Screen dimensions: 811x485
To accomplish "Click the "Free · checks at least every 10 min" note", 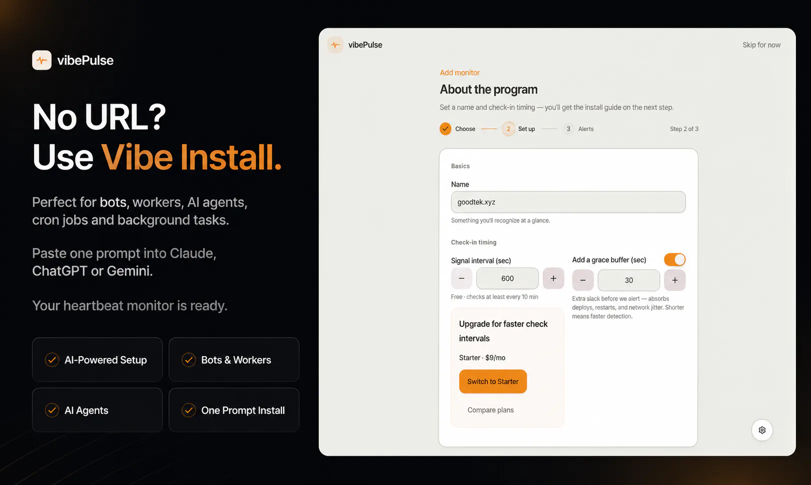I will 495,297.
